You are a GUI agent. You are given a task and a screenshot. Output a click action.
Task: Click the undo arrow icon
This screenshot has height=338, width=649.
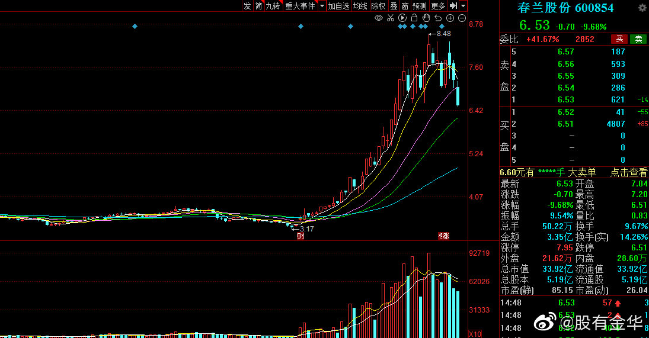(437, 18)
